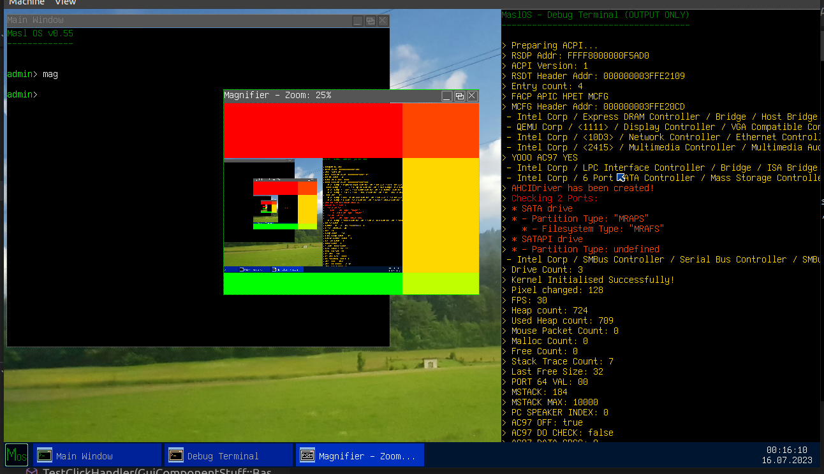
Task: Click the taskbar clock showing 00:16:10
Action: tap(786, 450)
